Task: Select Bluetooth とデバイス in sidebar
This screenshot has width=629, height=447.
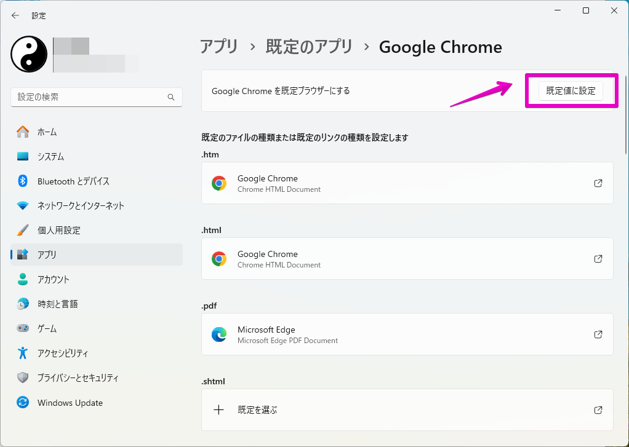Action: (x=97, y=181)
